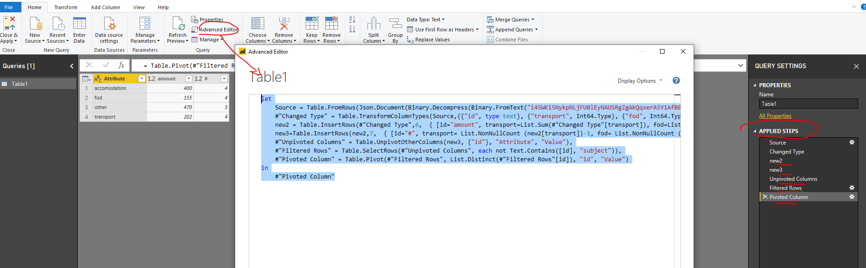Screen dimensions: 866x268
Task: Open query Properties in ribbon
Action: tap(207, 20)
